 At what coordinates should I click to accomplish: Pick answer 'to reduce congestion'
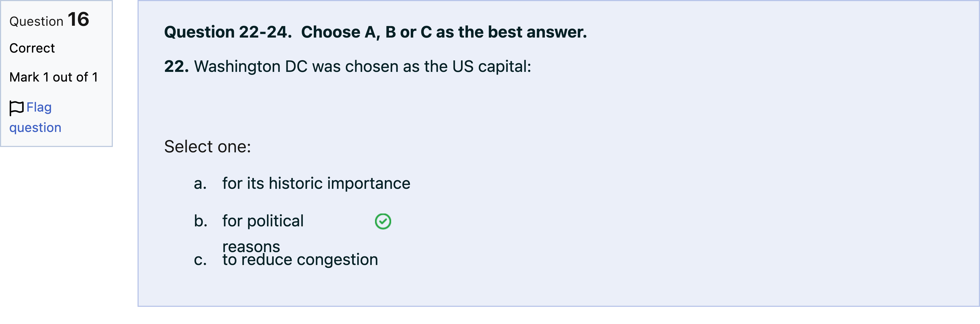click(x=300, y=260)
